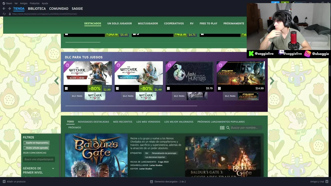This screenshot has height=186, width=331.
Task: Click Las elecciones importan tag
Action: 155,157
